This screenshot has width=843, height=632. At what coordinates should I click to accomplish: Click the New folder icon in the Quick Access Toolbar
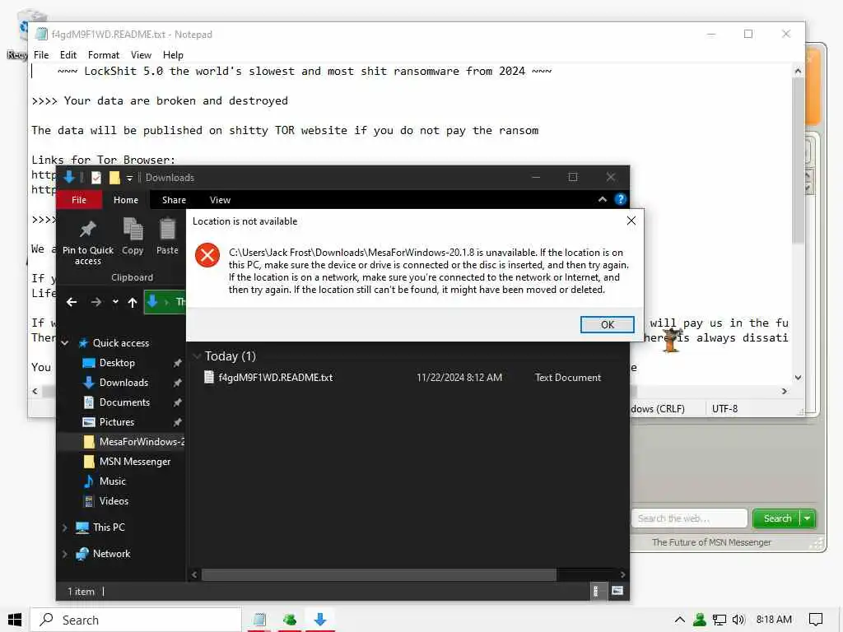tap(114, 178)
